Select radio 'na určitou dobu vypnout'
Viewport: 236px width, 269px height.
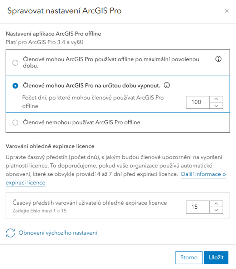coord(15,86)
